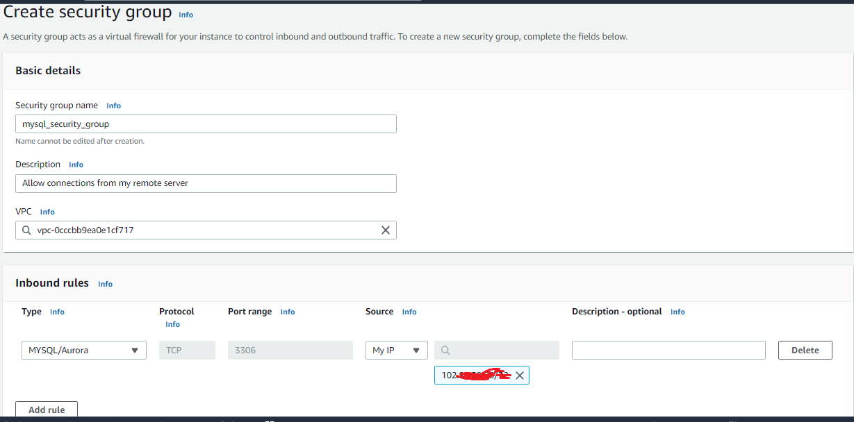Open Info link beside Create security group

(186, 15)
